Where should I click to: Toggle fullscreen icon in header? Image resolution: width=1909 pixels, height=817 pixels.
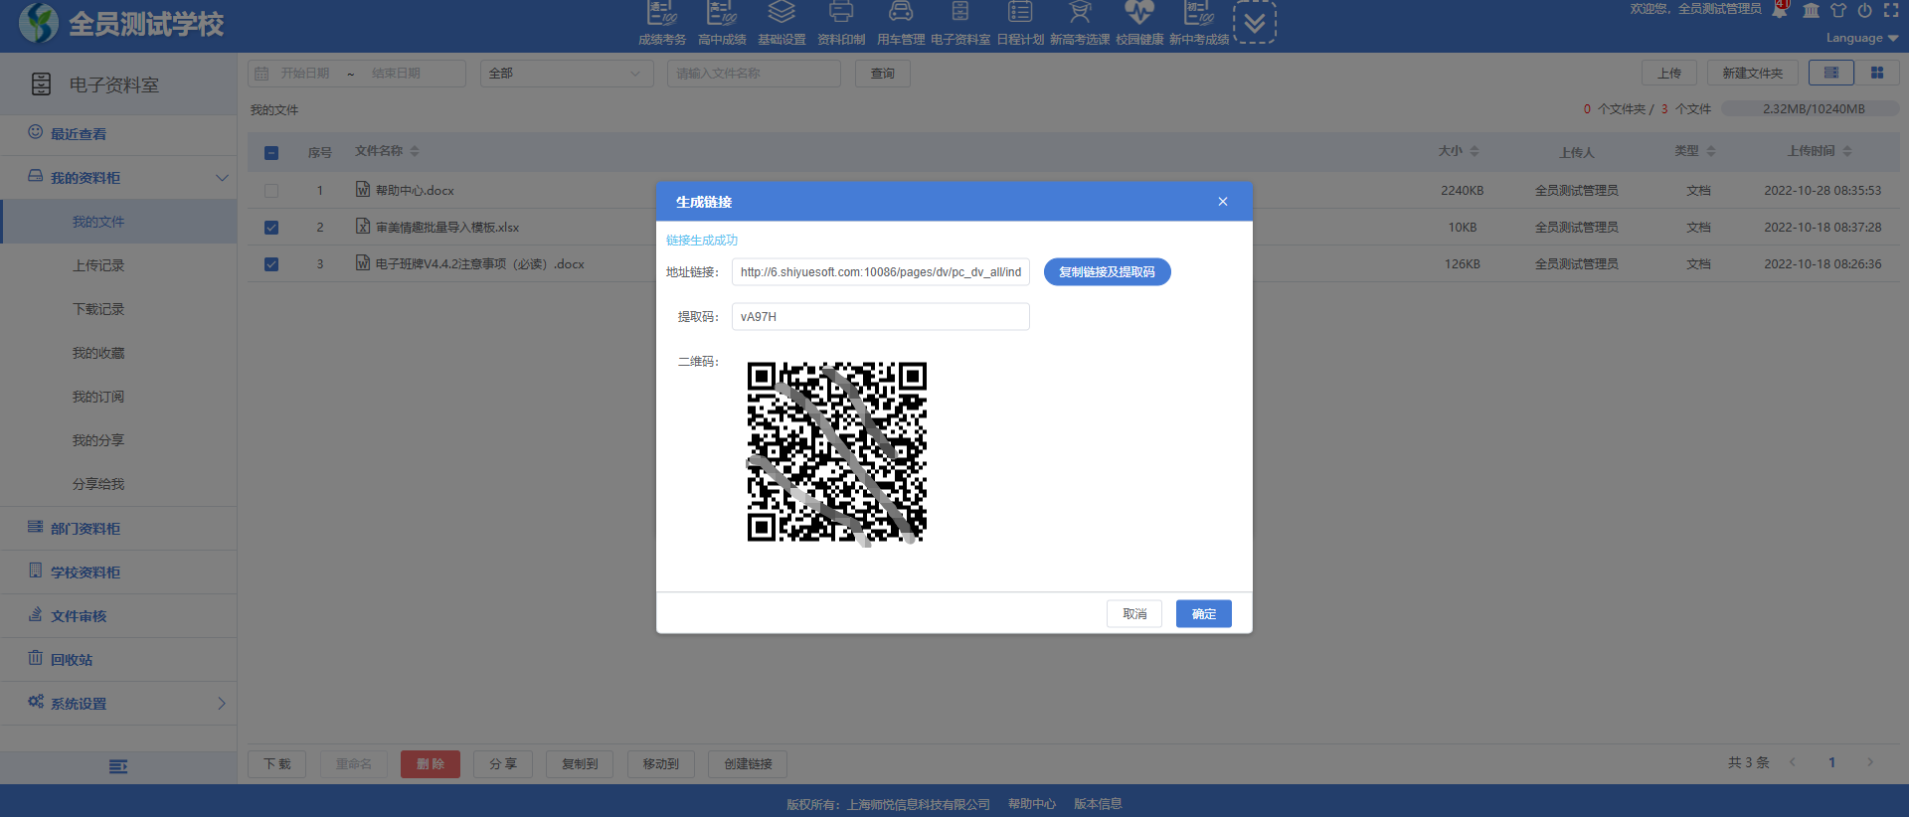click(1891, 10)
